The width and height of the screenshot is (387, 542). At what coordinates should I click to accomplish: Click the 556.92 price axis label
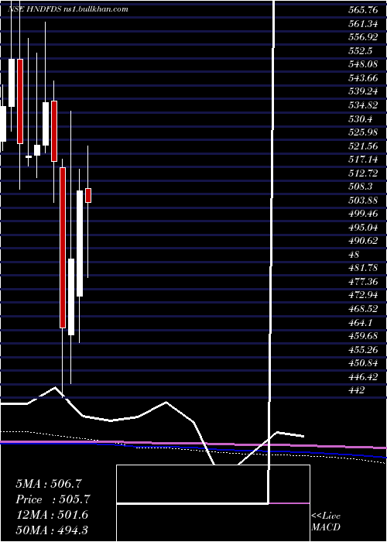363,37
